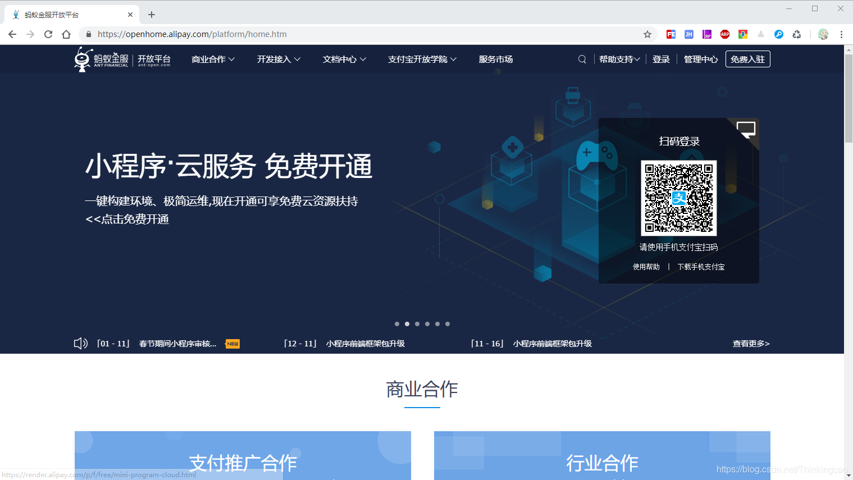Click the browser home icon
The width and height of the screenshot is (853, 480).
(66, 34)
